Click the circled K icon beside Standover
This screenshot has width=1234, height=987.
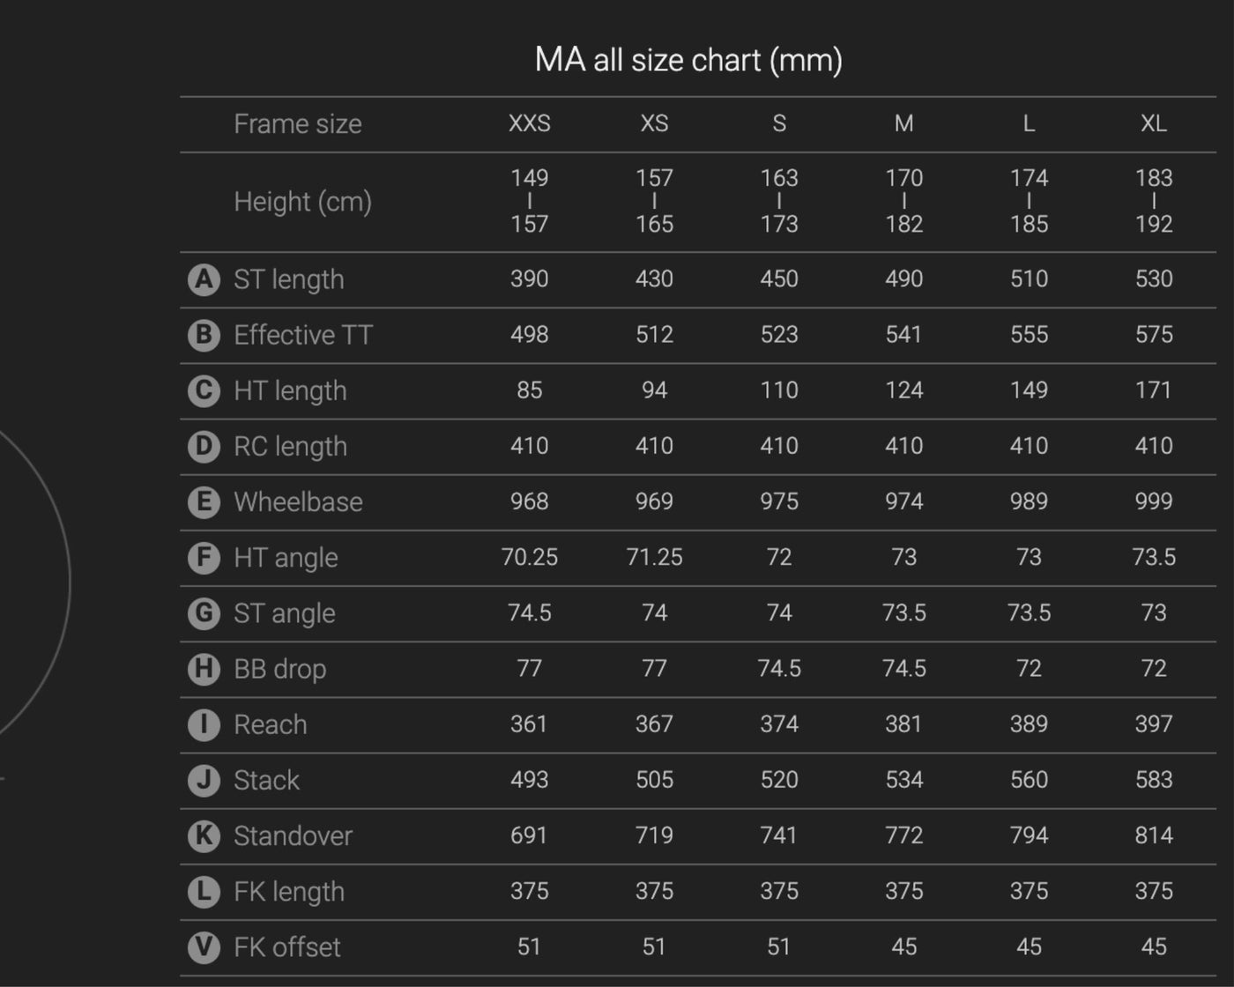tap(204, 835)
